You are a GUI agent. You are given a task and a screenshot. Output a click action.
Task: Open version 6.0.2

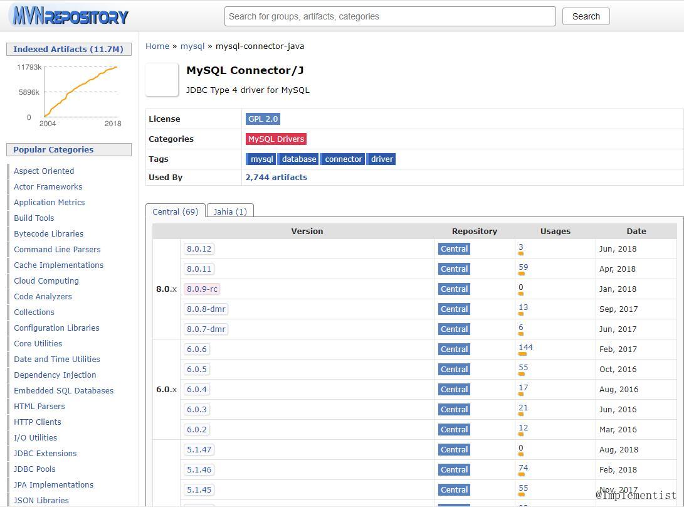point(197,430)
